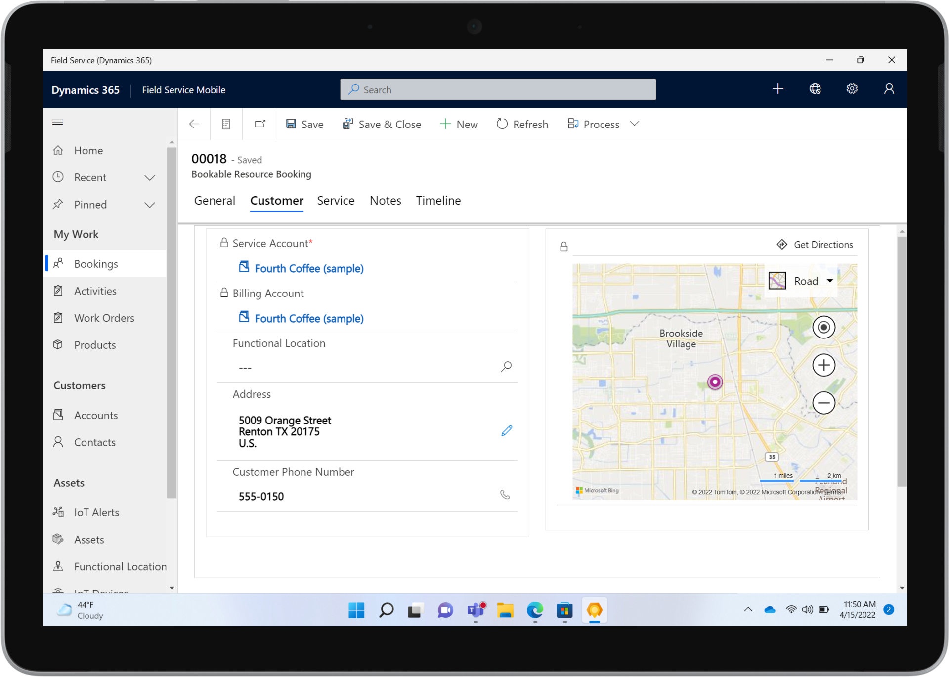Click the Get Directions button

[815, 245]
